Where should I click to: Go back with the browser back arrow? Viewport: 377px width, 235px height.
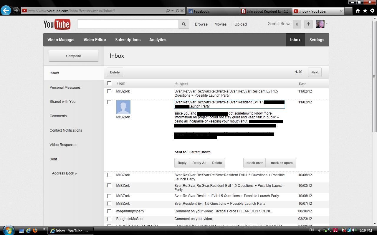coord(6,11)
